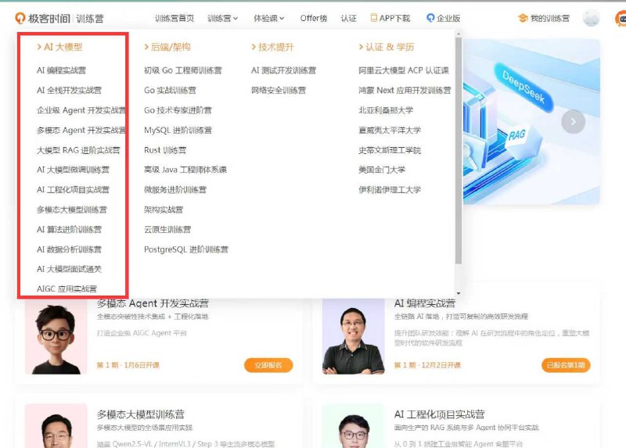Select 大模型 RAG 进阶实战营
626x448 pixels.
(78, 150)
